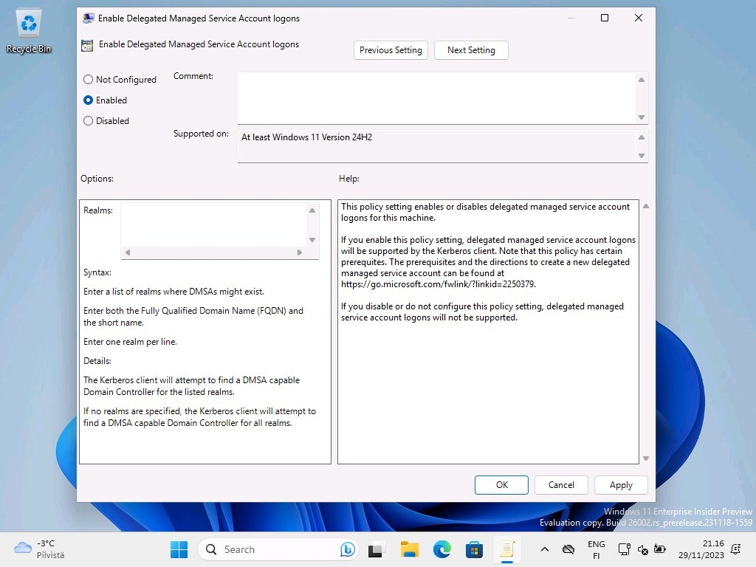The width and height of the screenshot is (756, 567).
Task: Cancel the policy dialog
Action: [x=561, y=485]
